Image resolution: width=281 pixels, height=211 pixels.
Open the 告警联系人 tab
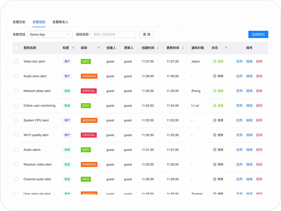[x=60, y=22]
